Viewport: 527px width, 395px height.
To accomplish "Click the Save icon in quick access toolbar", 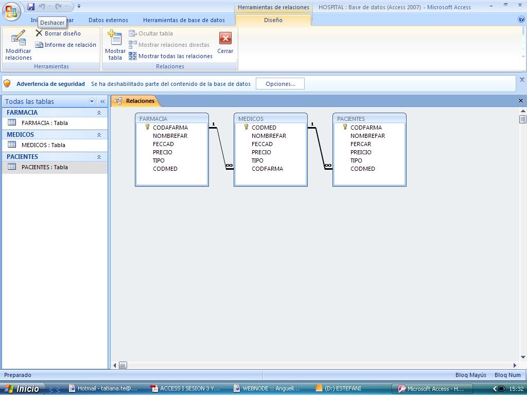I will point(31,6).
